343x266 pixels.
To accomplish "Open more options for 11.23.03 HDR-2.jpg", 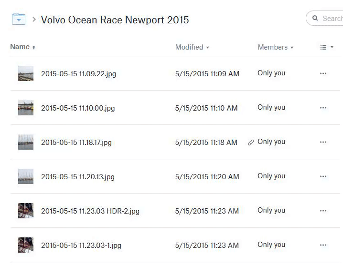I will click(x=323, y=211).
